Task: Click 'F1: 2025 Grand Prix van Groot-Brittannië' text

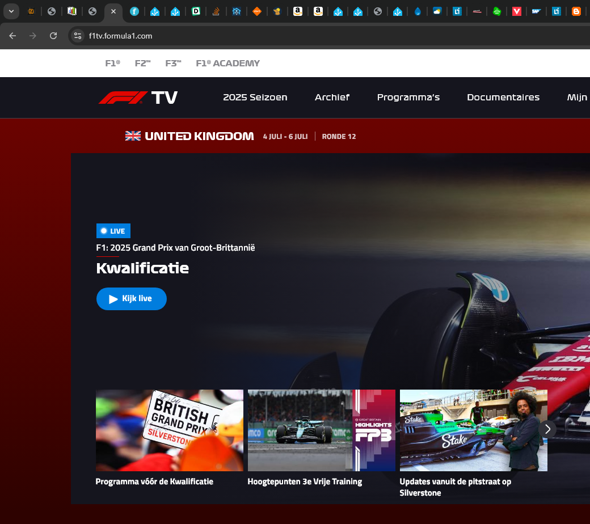Action: (175, 248)
